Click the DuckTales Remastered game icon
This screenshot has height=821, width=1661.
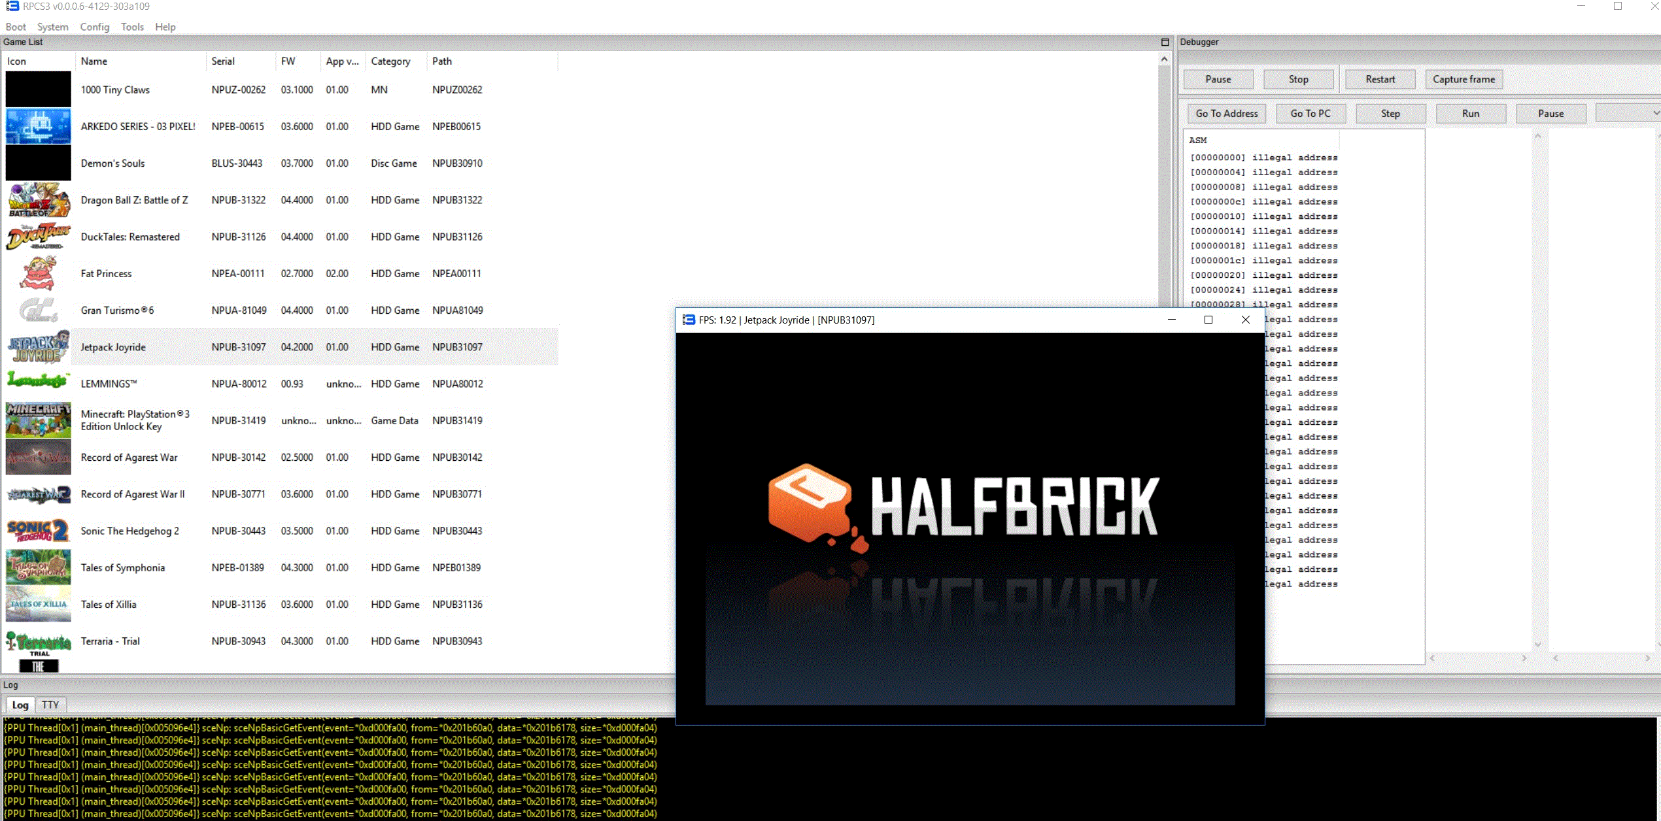38,237
